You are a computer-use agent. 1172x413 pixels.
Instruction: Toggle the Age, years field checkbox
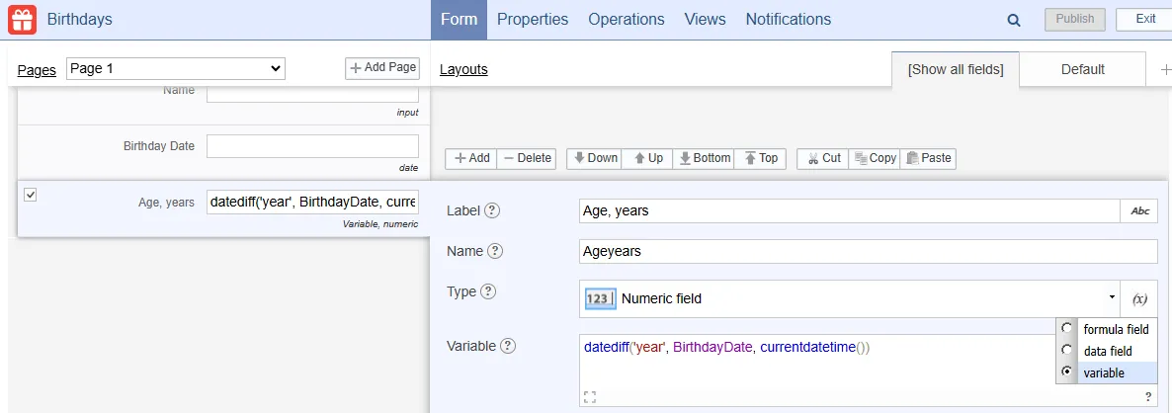click(x=31, y=195)
